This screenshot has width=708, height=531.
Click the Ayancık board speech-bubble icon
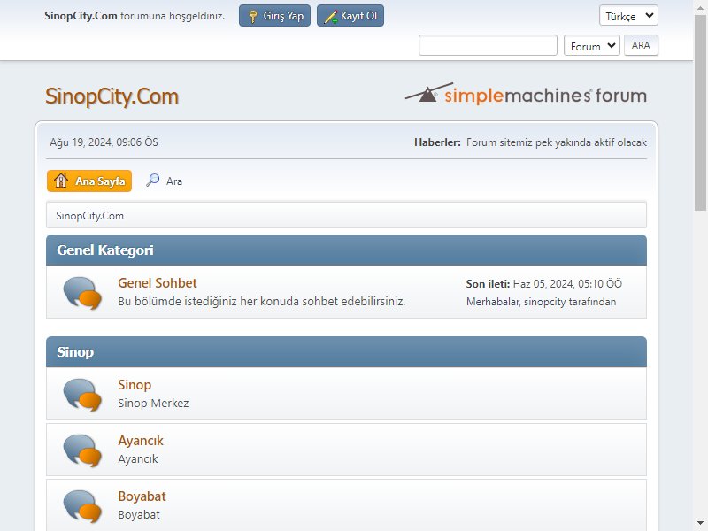[82, 450]
